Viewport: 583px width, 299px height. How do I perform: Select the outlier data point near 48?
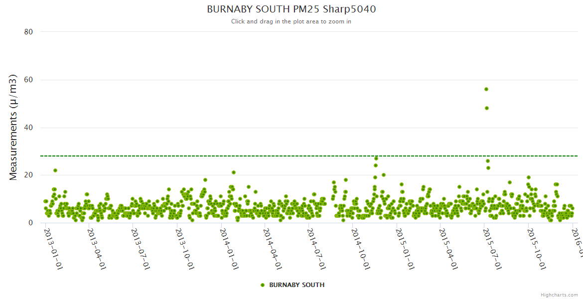click(487, 108)
